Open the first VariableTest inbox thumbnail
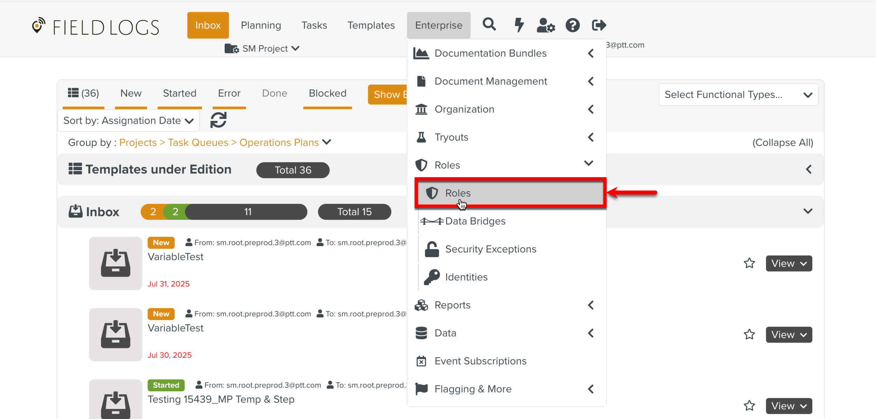The image size is (876, 419). coord(115,263)
